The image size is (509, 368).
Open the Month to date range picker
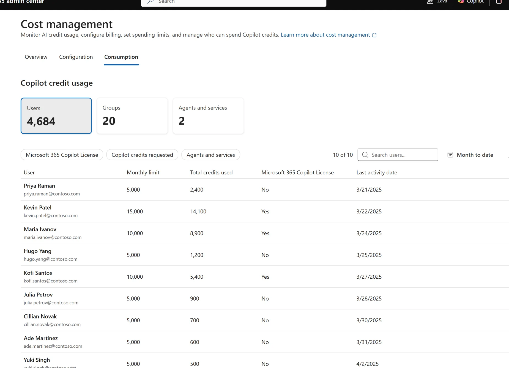470,155
